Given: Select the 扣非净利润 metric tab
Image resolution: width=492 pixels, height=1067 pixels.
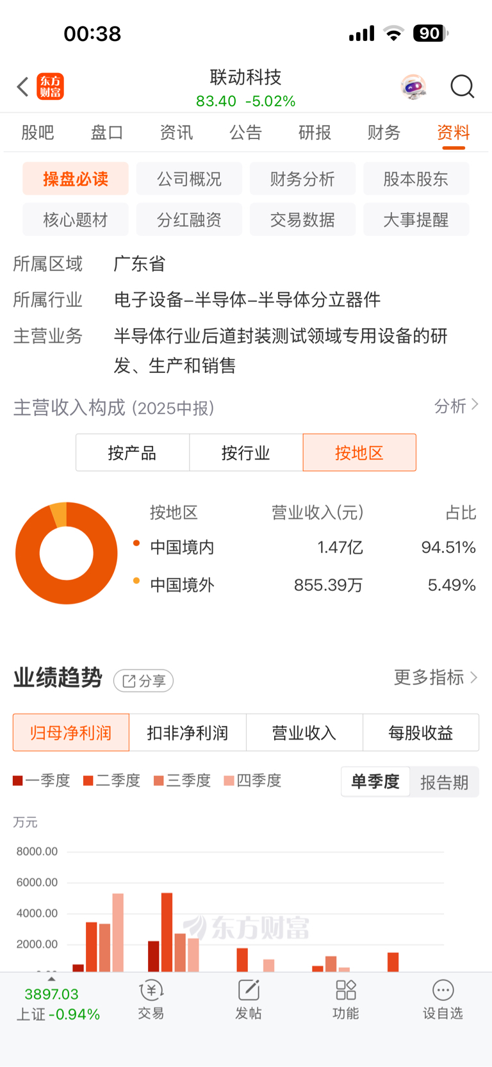Looking at the screenshot, I should pos(188,732).
